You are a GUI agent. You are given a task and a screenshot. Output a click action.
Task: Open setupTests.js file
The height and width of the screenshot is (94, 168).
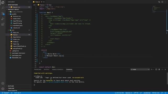click(x=18, y=49)
